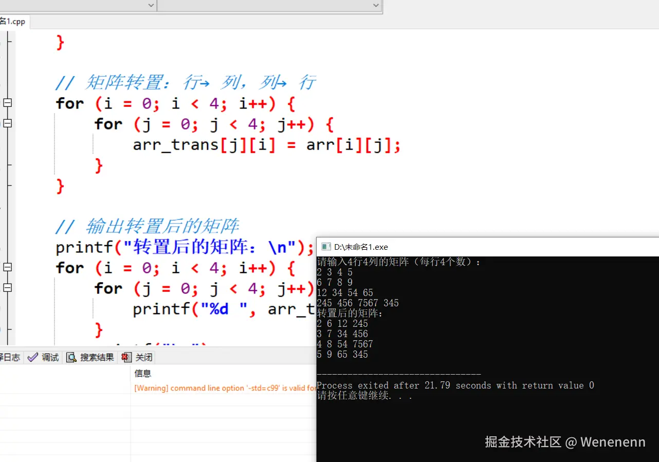Click console input line 6 7 8 9
This screenshot has width=659, height=462.
pos(335,282)
